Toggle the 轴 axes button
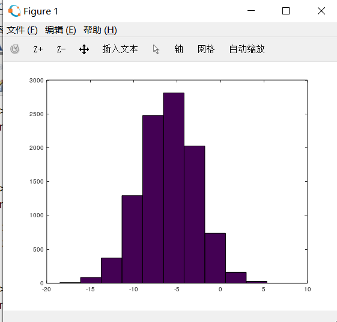The image size is (337, 322). coord(178,49)
